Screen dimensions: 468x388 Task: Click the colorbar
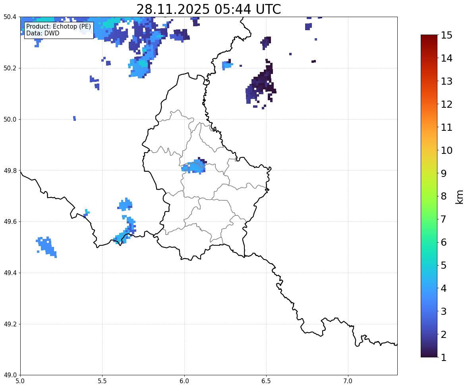click(429, 196)
